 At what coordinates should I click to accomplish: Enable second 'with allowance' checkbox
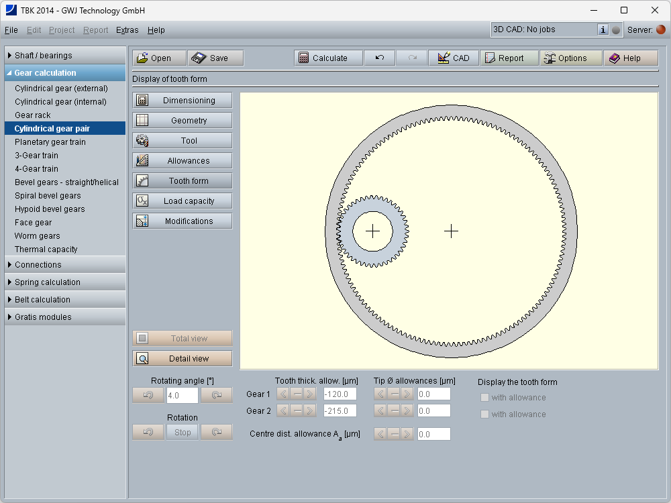tap(484, 414)
